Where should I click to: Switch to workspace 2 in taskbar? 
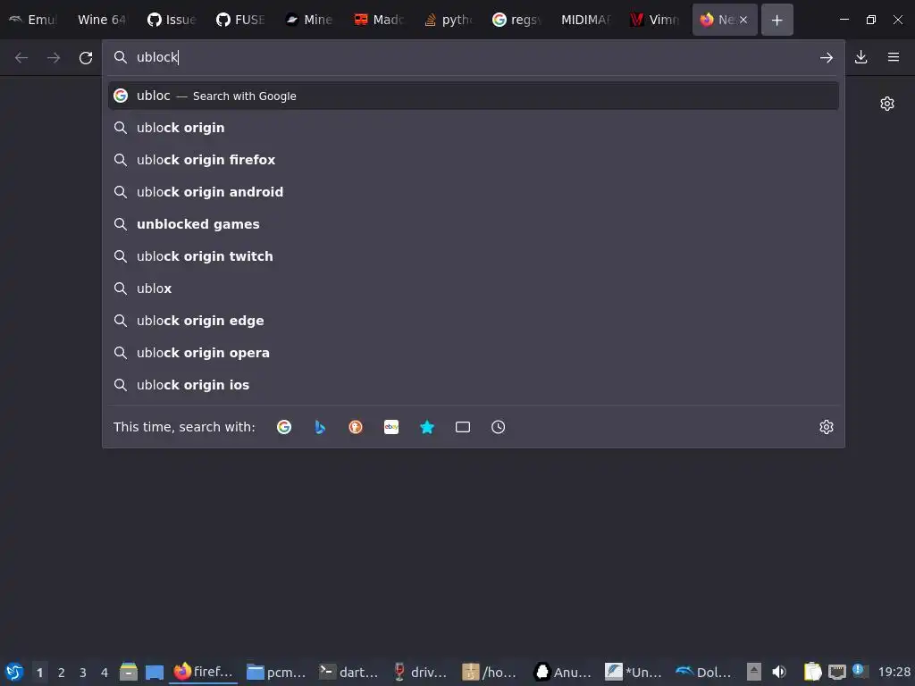coord(62,673)
